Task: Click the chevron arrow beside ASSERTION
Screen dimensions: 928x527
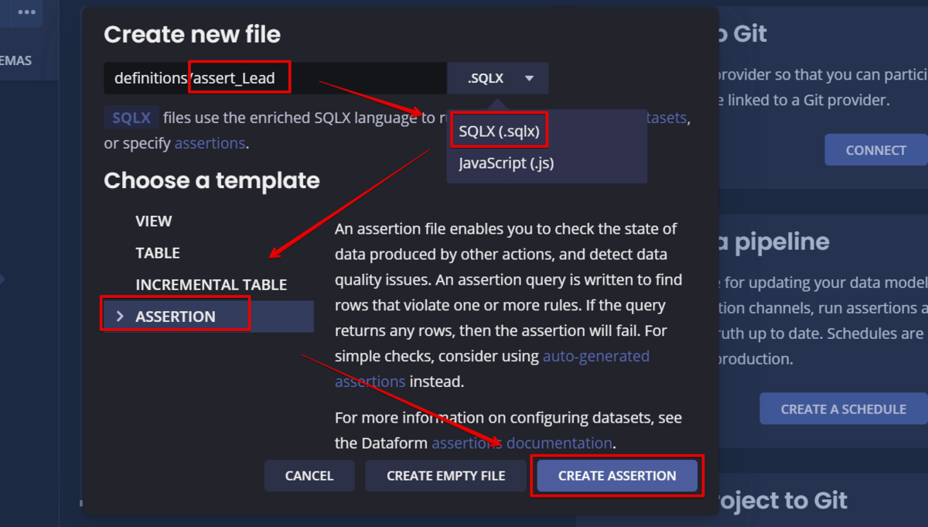Action: coord(119,317)
